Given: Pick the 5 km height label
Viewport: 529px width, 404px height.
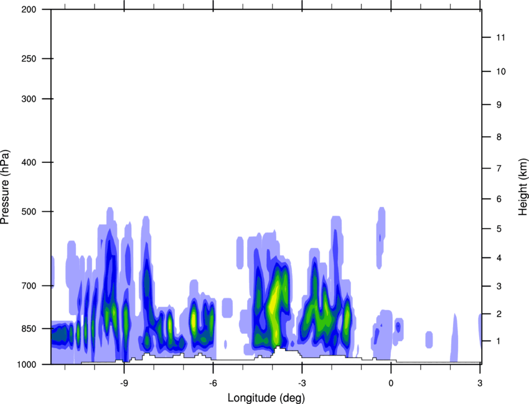Looking at the screenshot, I should click(x=499, y=229).
